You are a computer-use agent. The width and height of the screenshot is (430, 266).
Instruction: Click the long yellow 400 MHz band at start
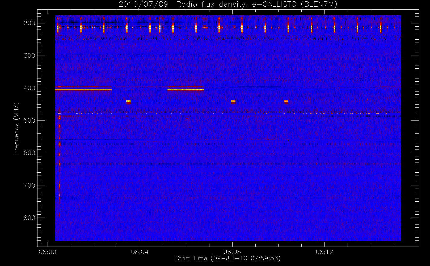(x=83, y=90)
